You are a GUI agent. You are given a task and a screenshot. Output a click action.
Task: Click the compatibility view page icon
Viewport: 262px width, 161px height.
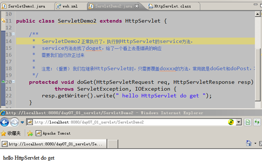click(x=248, y=122)
